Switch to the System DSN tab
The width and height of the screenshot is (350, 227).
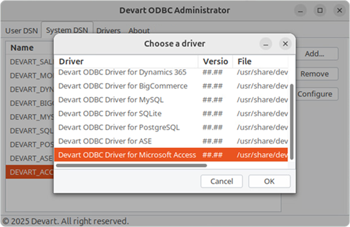[x=67, y=30]
